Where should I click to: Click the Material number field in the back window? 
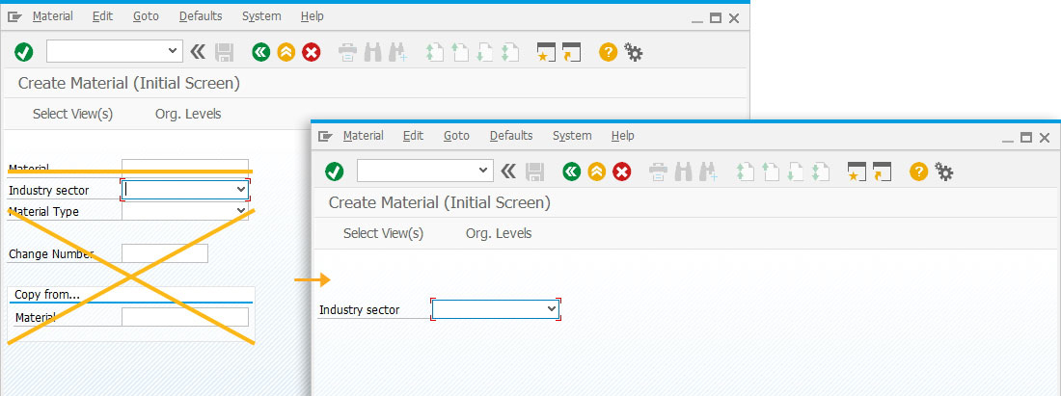coord(185,167)
